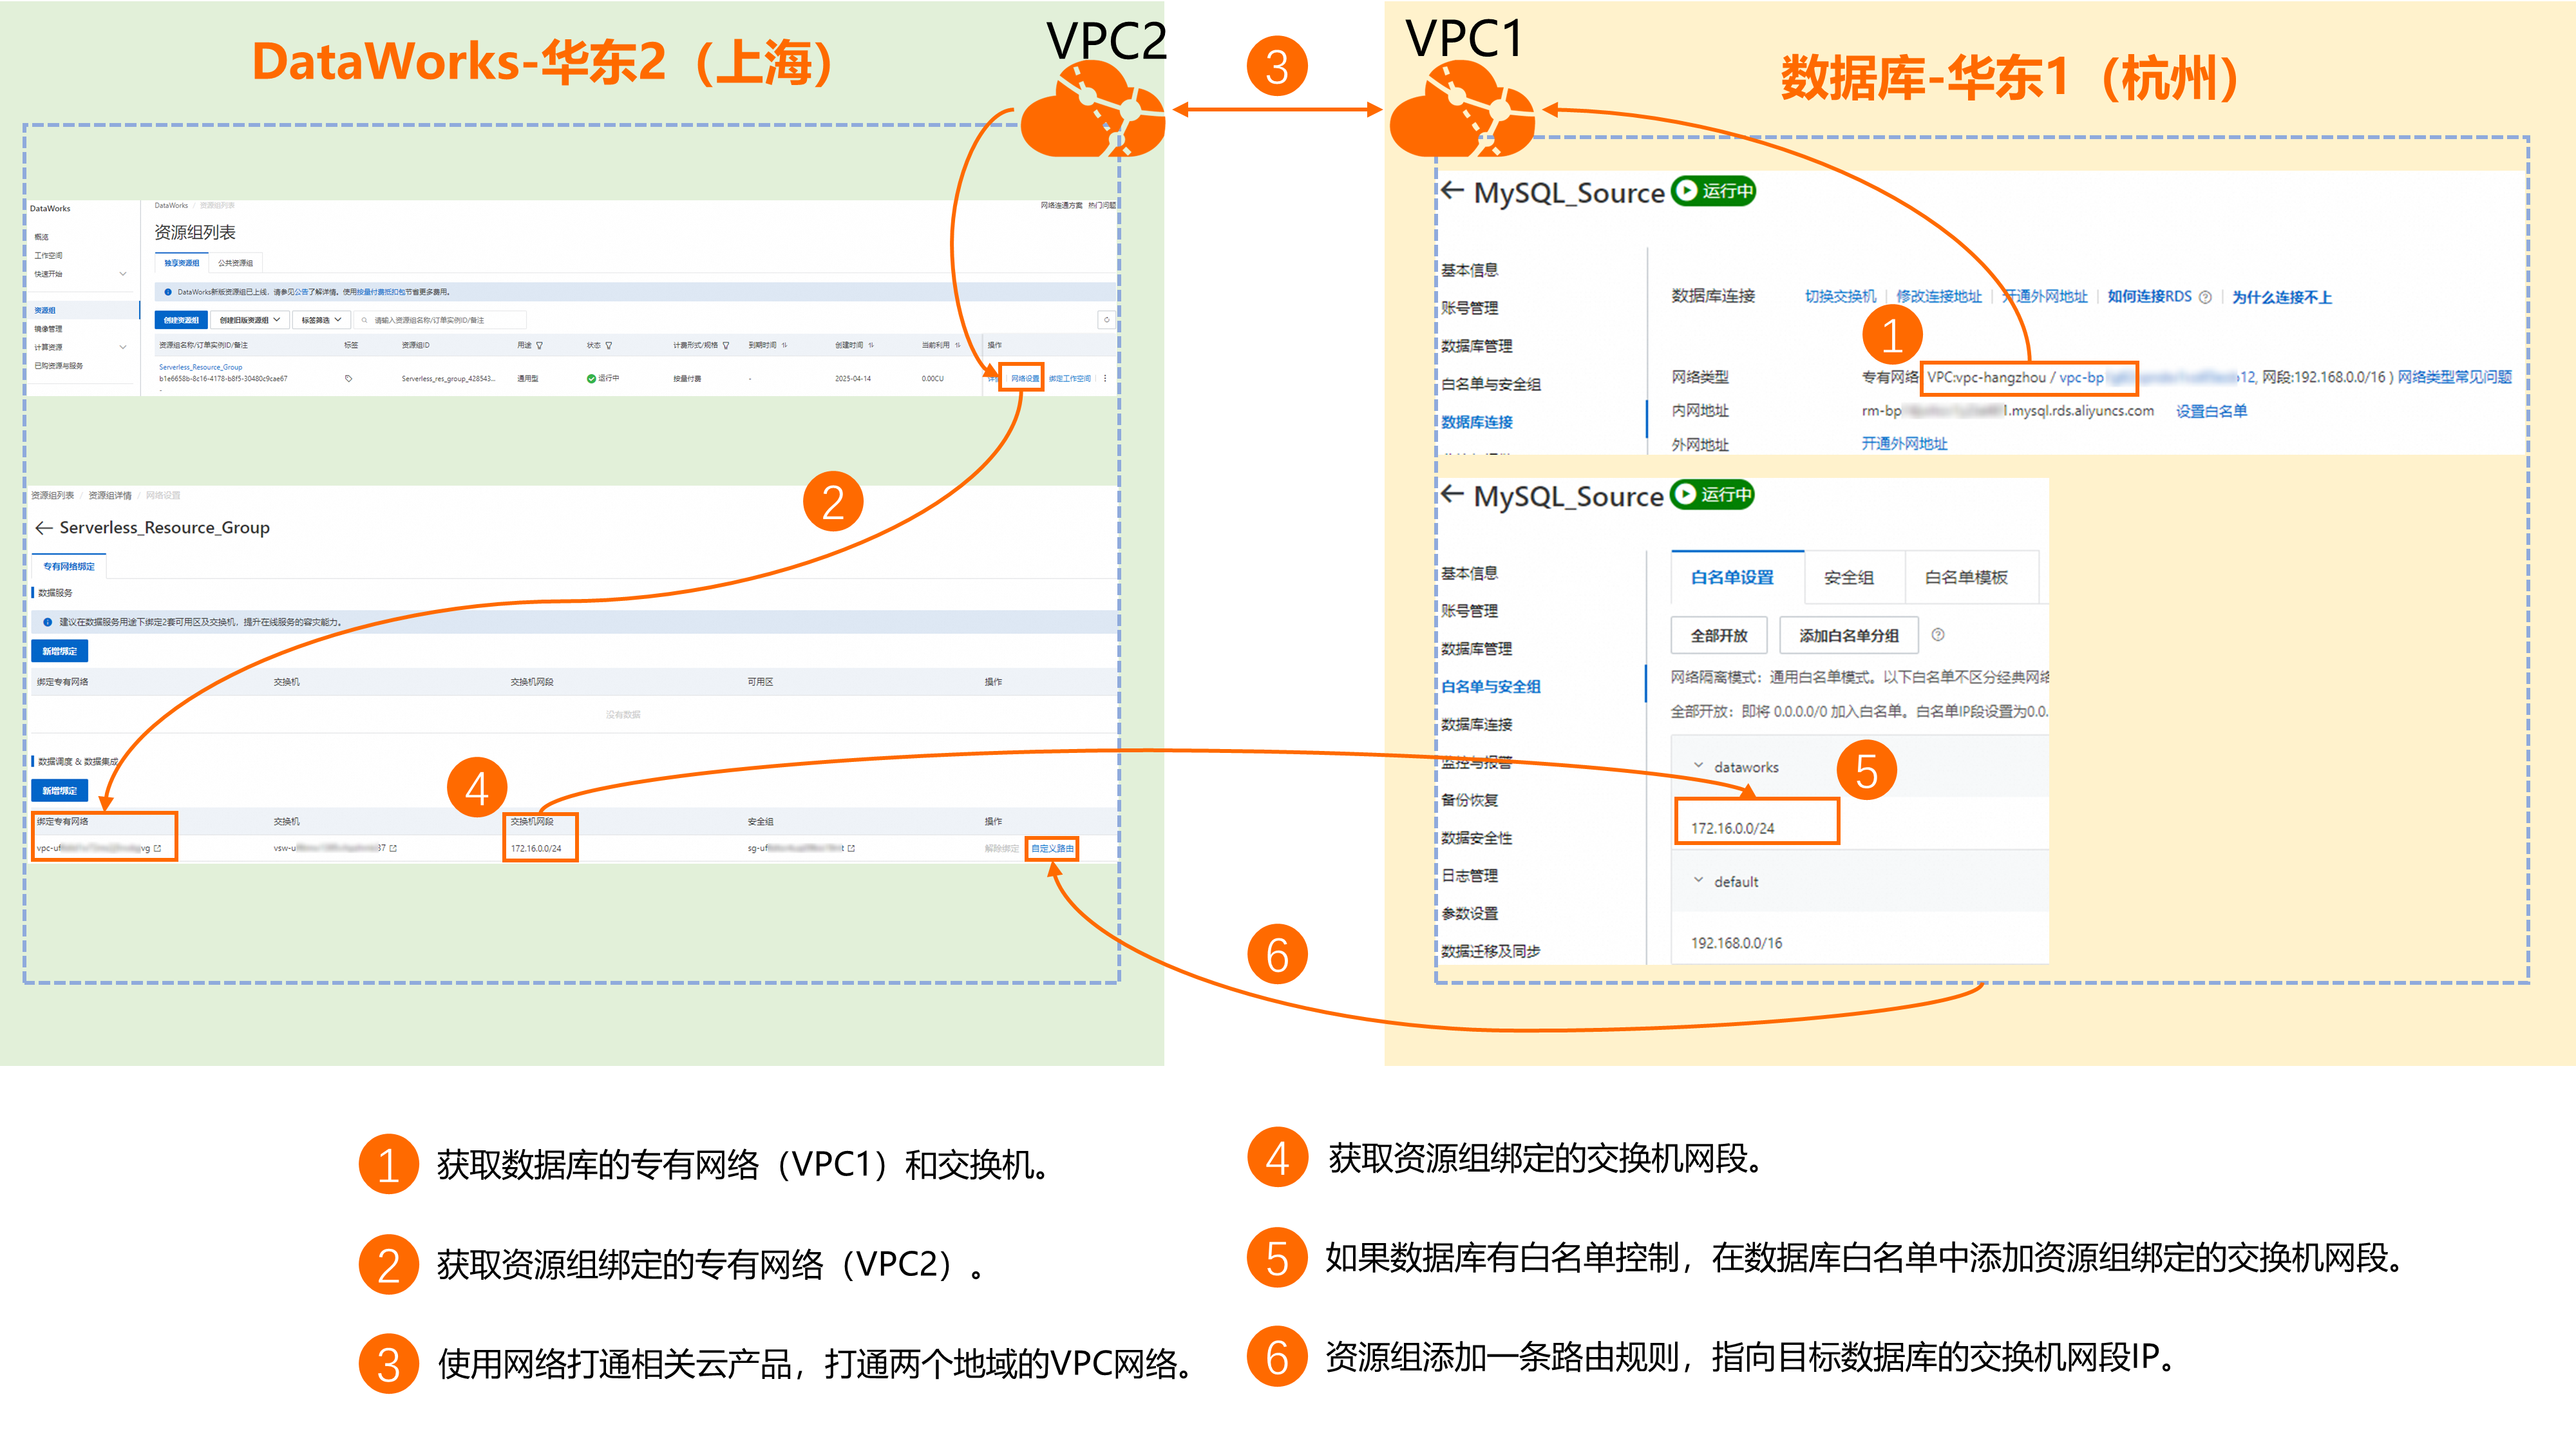Select 专有网络绑定 tab

pyautogui.click(x=68, y=566)
